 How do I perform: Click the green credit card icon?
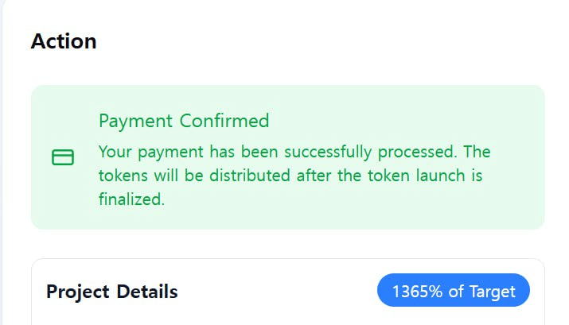[x=63, y=157]
